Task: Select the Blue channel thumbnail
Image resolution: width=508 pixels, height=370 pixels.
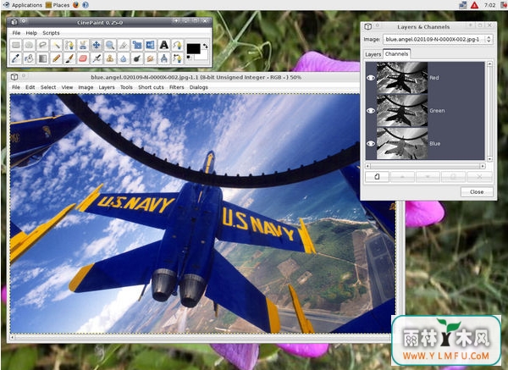Action: click(402, 143)
